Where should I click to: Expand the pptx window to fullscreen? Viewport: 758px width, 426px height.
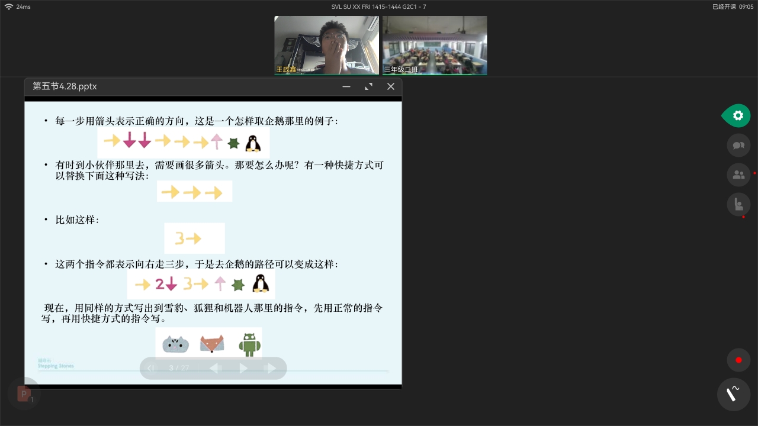pos(368,86)
